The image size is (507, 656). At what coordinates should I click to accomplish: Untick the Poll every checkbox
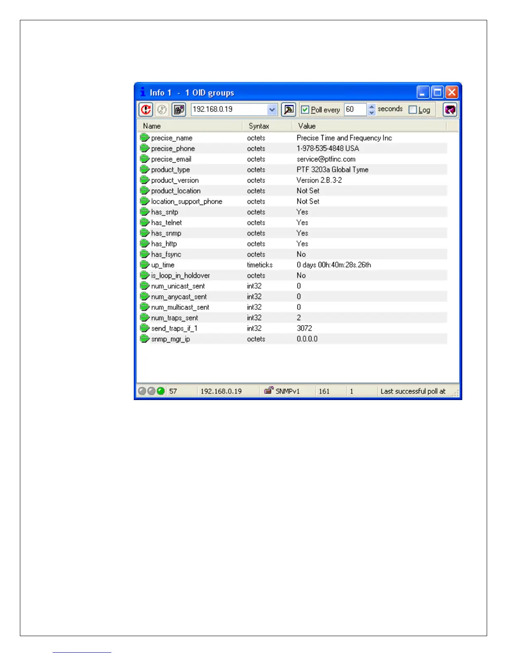click(305, 110)
